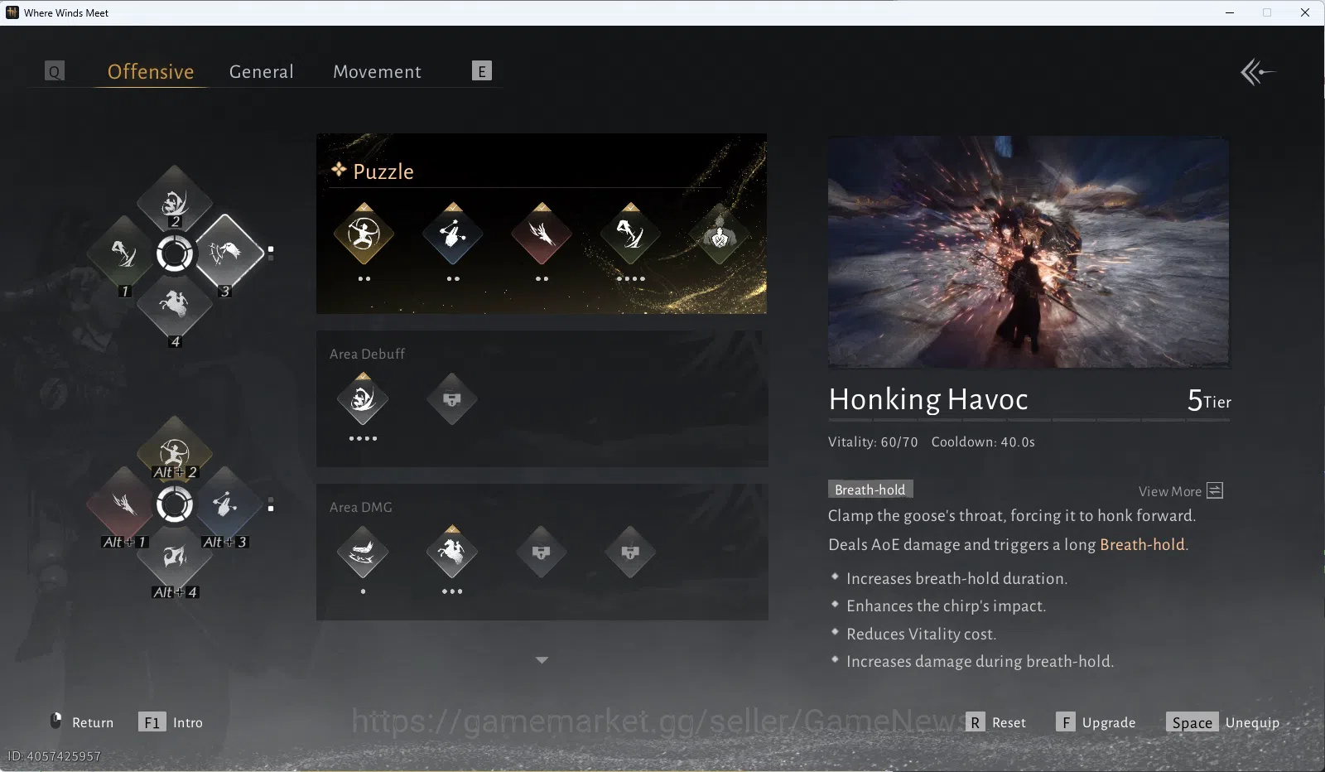1325x772 pixels.
Task: Click 'Reduces Vitality cost.' bullet
Action: point(921,634)
